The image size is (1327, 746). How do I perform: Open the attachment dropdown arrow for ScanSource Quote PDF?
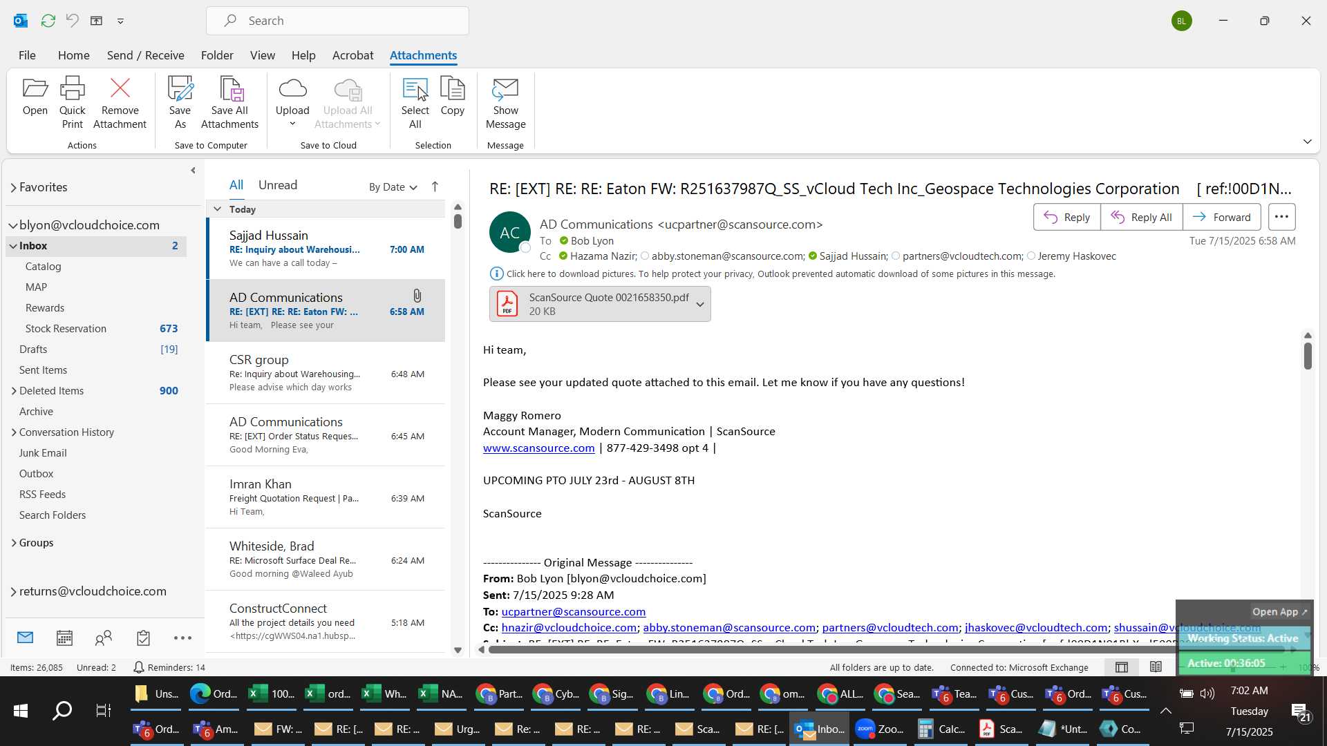(700, 304)
